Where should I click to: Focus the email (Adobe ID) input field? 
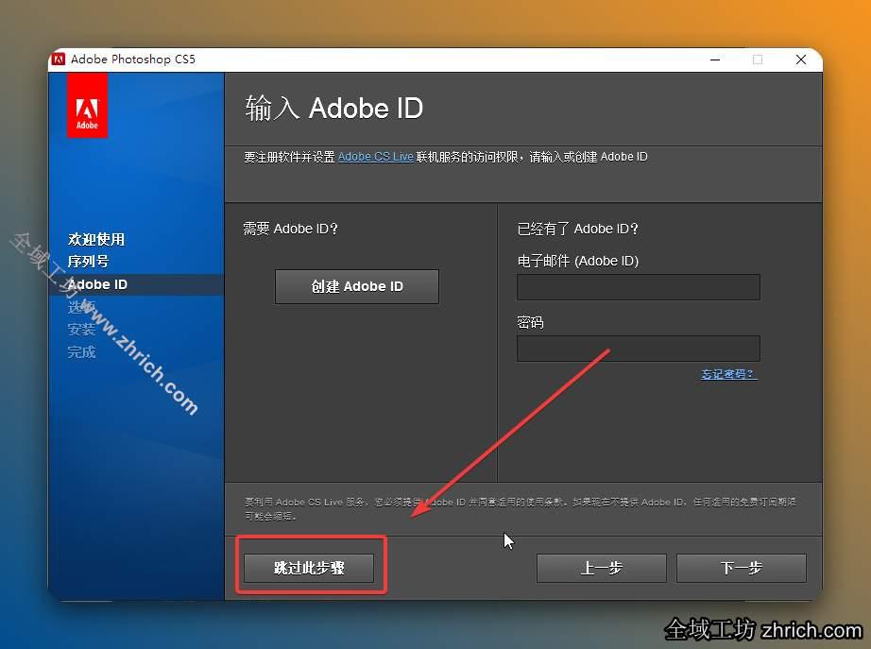tap(639, 287)
